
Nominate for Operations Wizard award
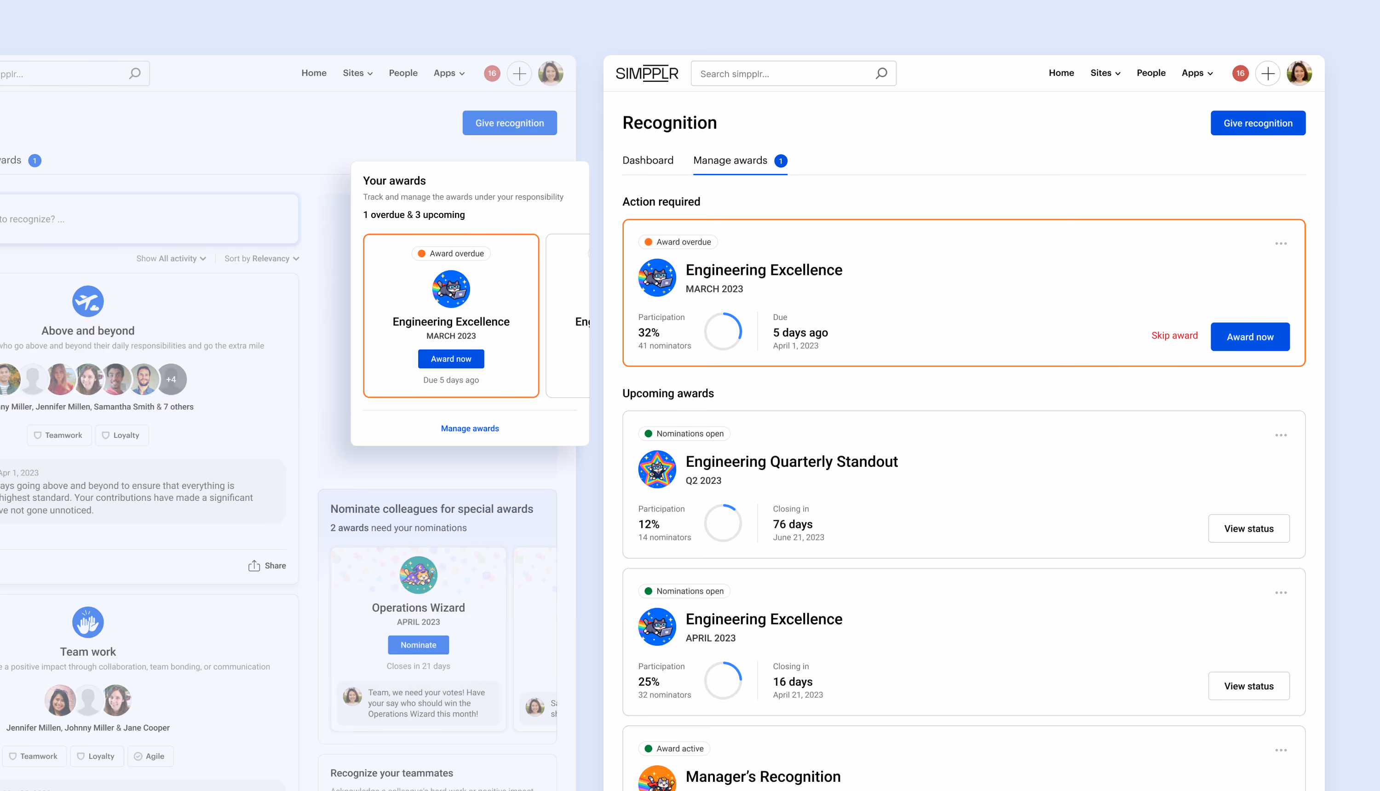[418, 645]
